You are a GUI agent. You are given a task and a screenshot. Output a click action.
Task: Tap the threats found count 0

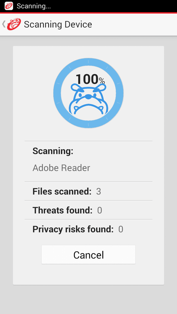coord(100,211)
